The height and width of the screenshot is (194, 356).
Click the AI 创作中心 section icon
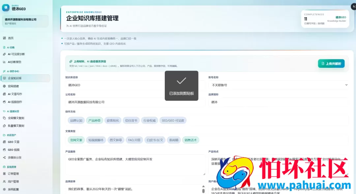click(4, 71)
